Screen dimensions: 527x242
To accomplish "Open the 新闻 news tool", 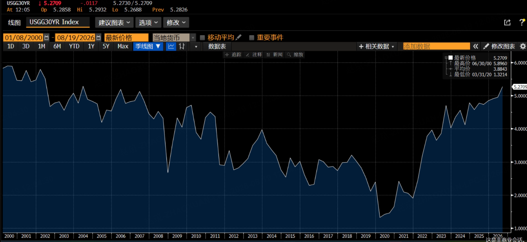I will [x=274, y=55].
